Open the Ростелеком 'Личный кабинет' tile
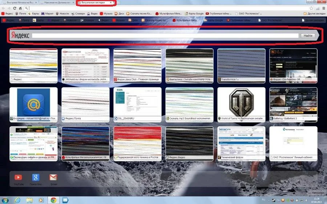327x204 pixels. point(293,144)
